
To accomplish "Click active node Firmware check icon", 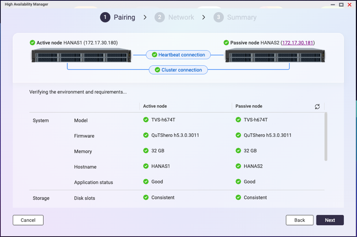I will [x=146, y=135].
